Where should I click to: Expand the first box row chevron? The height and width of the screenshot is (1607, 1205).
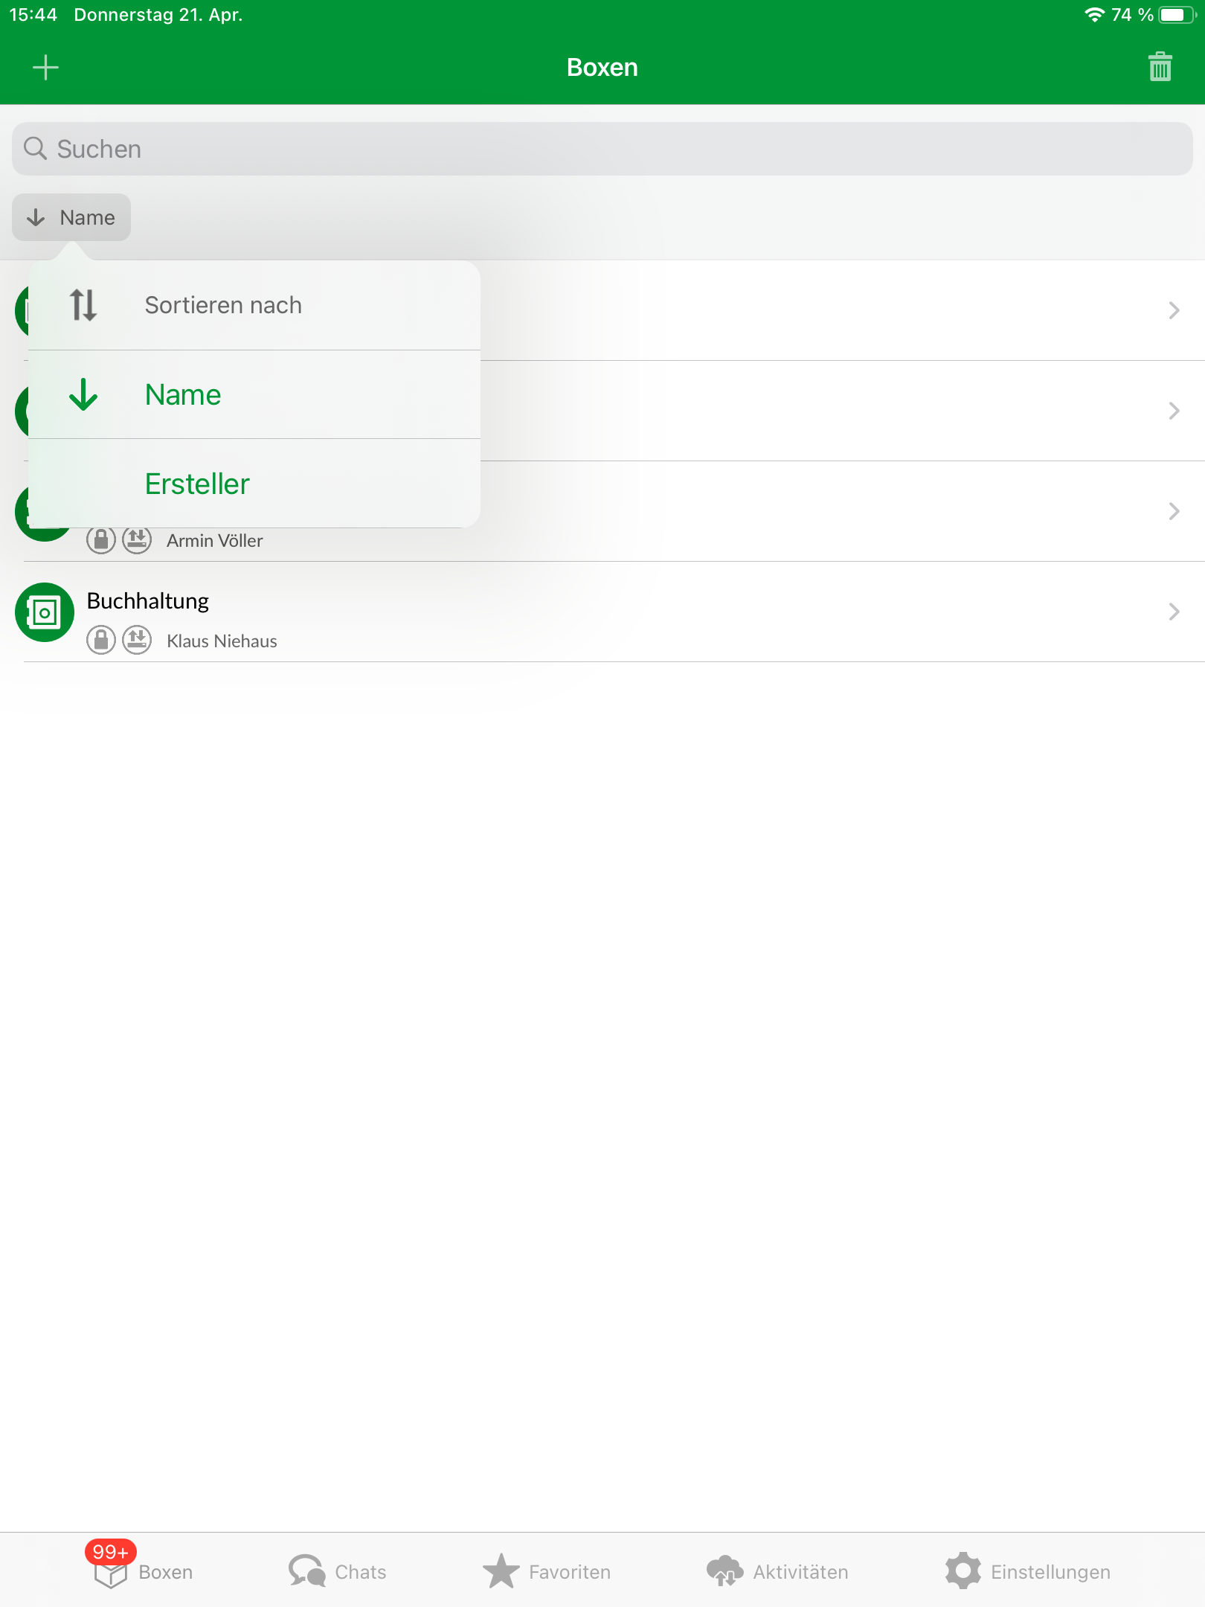coord(1174,310)
